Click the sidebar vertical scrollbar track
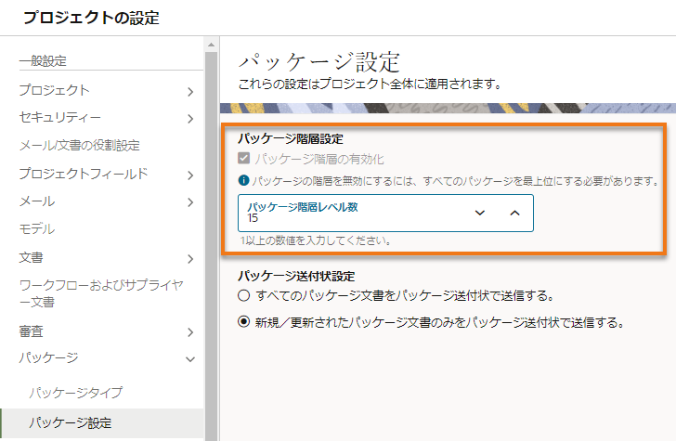This screenshot has height=441, width=676. (212, 246)
